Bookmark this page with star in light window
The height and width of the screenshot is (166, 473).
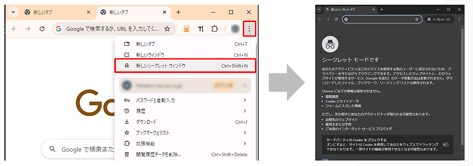click(167, 29)
